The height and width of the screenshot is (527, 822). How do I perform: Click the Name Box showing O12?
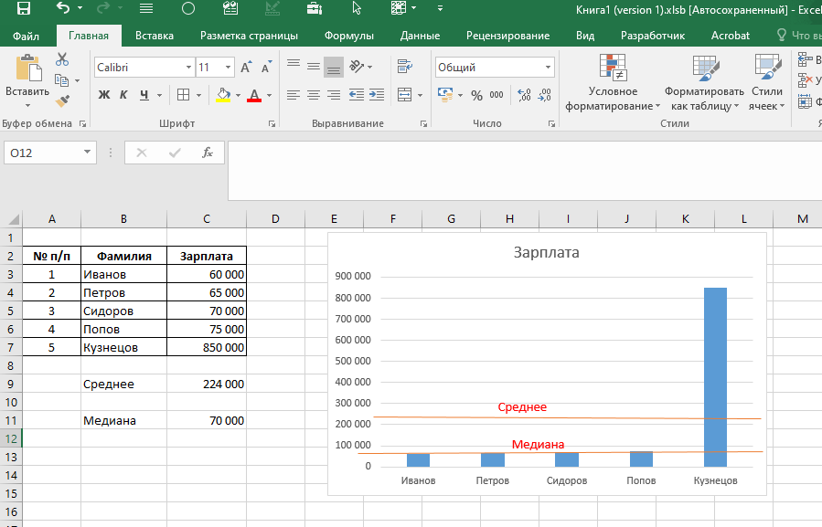click(49, 153)
